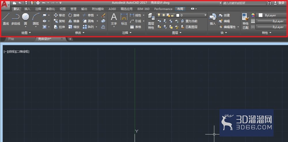The height and width of the screenshot is (142, 288).
Task: Toggle the layer freeze sun icon
Action: click(x=164, y=15)
